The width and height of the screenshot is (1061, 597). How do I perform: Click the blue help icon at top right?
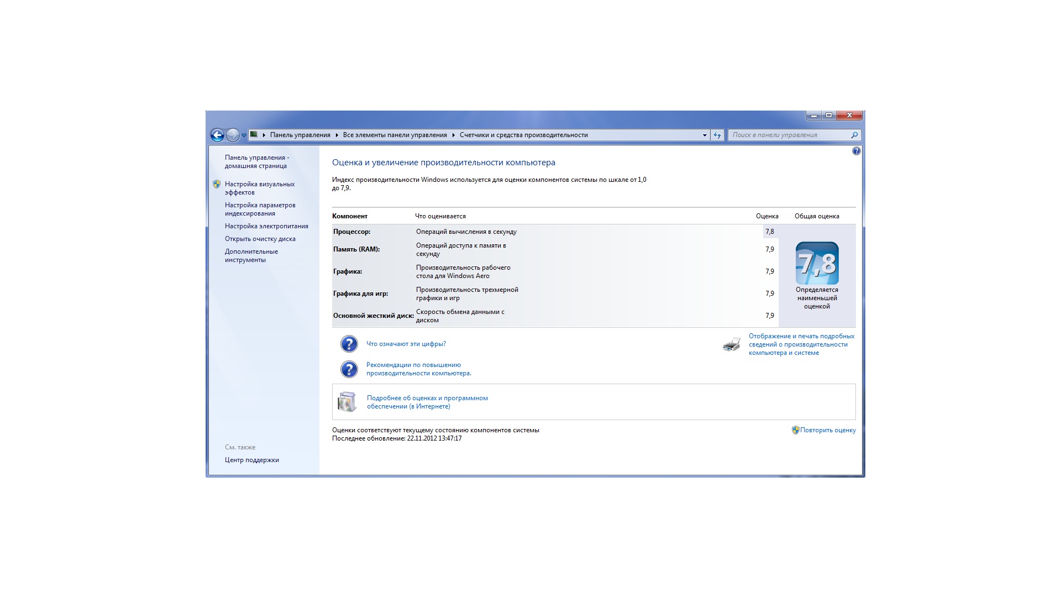point(856,151)
